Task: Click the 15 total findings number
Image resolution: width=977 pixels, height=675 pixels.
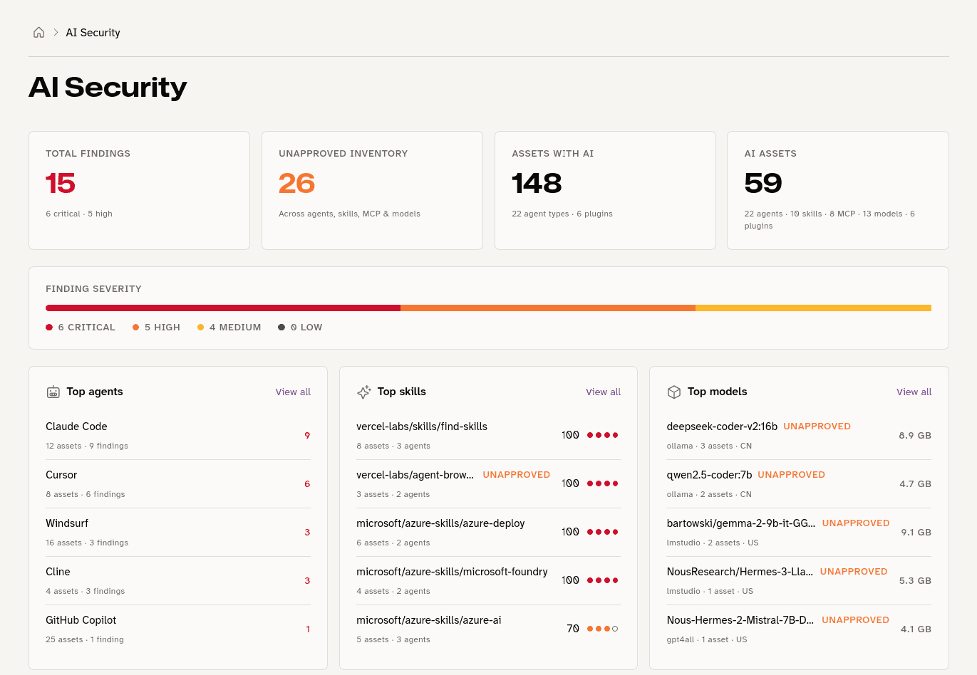Action: (61, 184)
